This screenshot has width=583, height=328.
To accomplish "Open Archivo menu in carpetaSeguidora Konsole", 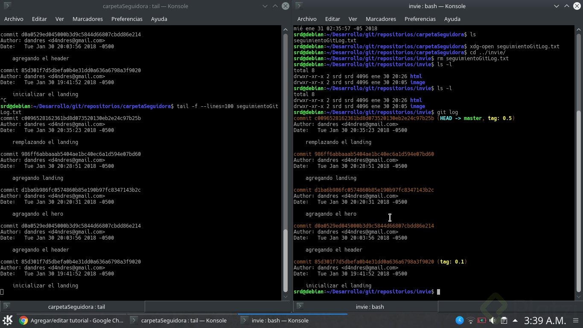I will tap(14, 19).
